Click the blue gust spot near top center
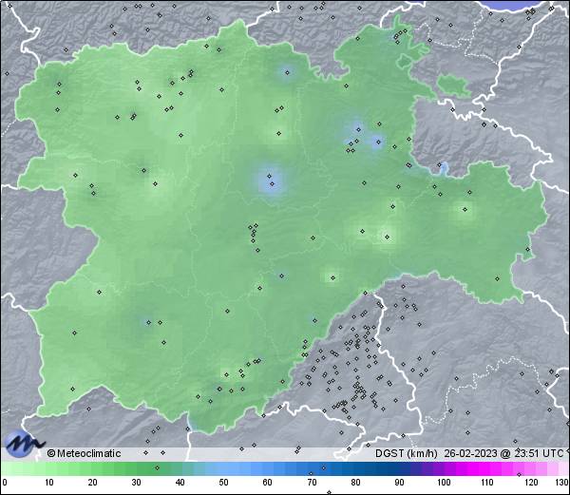The image size is (570, 495). [286, 73]
